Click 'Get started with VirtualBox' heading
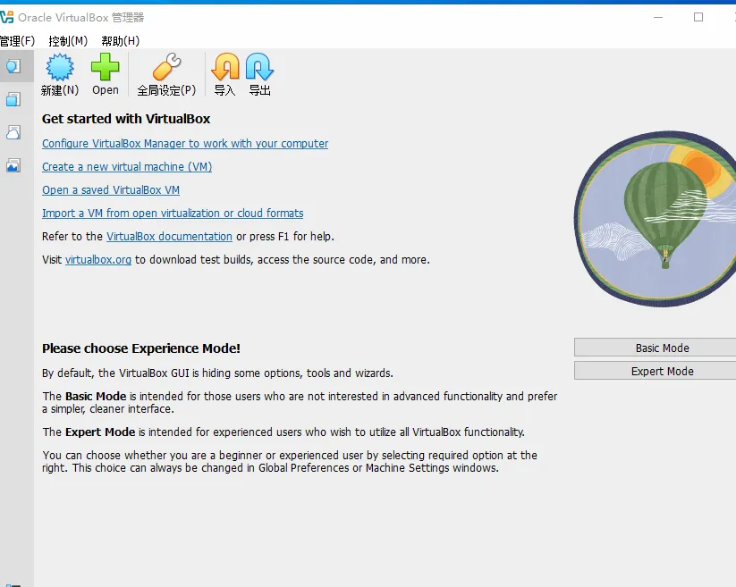Image resolution: width=736 pixels, height=587 pixels. tap(126, 119)
